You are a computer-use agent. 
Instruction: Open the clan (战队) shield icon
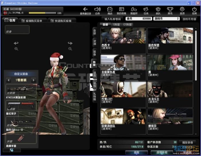(x=158, y=11)
